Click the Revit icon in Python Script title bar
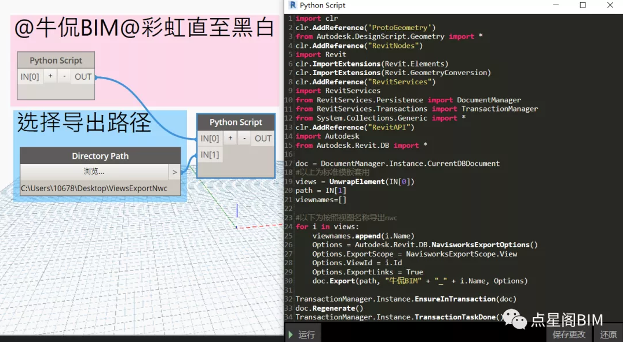 (292, 5)
